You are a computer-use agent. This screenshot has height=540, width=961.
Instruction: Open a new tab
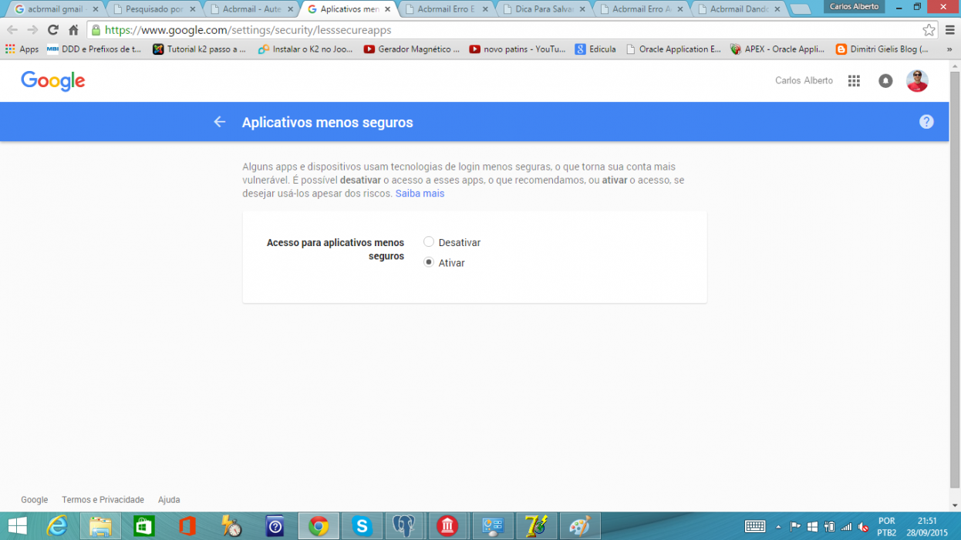(800, 10)
